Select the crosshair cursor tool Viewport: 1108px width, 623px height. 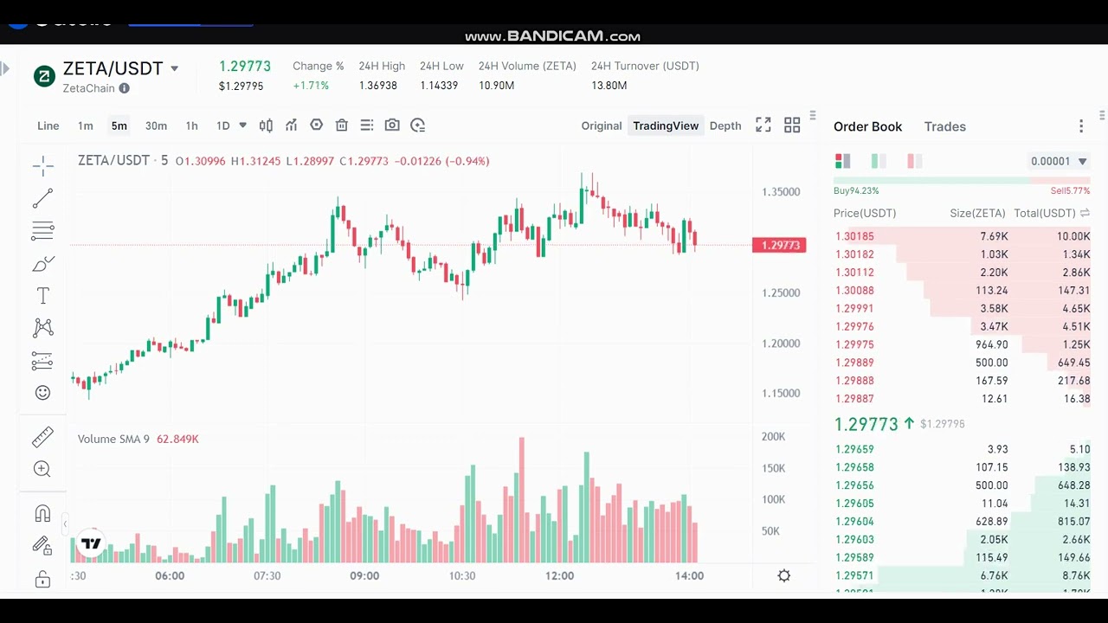point(42,166)
